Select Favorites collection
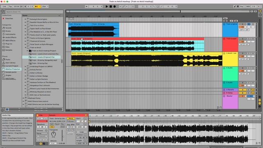 point(9,18)
